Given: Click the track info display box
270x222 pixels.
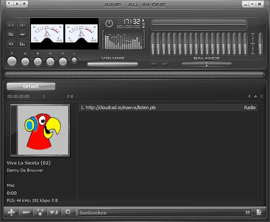Looking at the screenshot, I should [x=199, y=25].
